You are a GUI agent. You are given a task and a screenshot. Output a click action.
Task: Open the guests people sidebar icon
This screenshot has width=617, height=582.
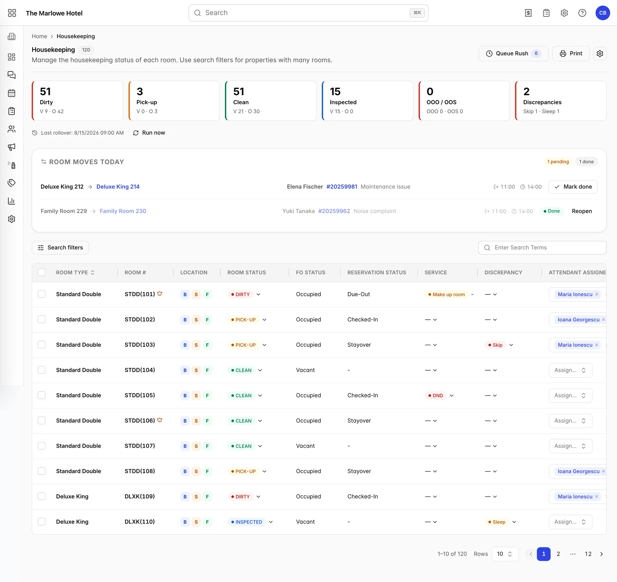coord(12,129)
